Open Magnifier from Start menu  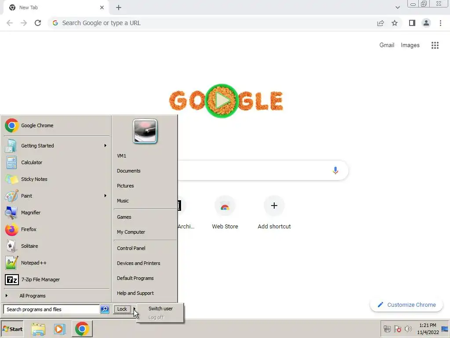click(x=57, y=213)
